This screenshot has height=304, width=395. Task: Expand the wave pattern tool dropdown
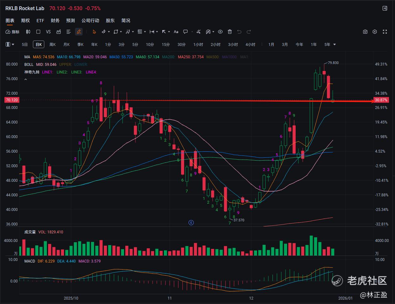click(x=133, y=32)
